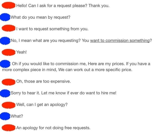This screenshot has height=134, width=160.
Task: Click the red blob before "An apology for not doing"
Action: pos(8,128)
